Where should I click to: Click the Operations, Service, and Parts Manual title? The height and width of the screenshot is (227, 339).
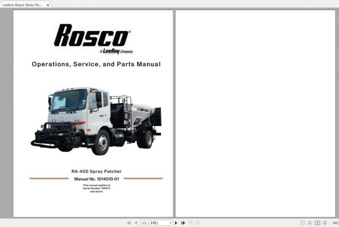(x=96, y=64)
